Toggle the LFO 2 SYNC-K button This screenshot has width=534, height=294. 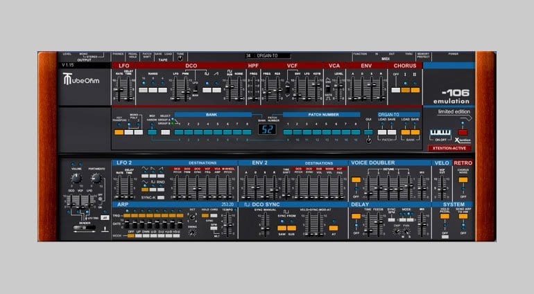click(161, 197)
